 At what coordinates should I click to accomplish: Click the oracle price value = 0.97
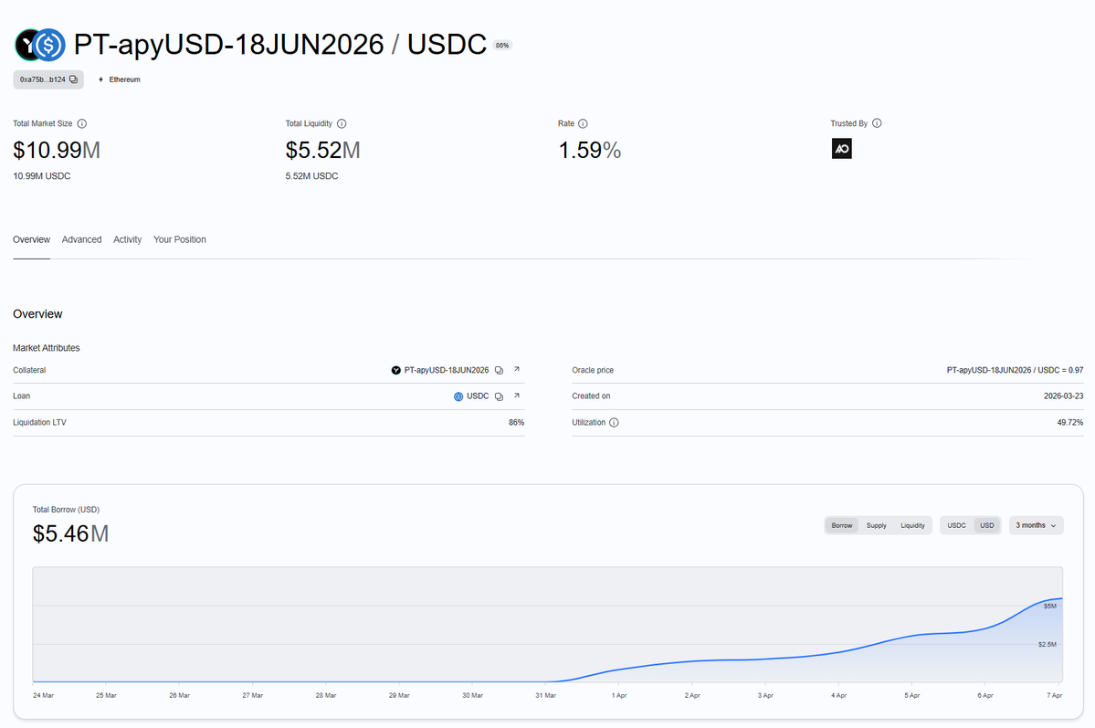(1015, 370)
